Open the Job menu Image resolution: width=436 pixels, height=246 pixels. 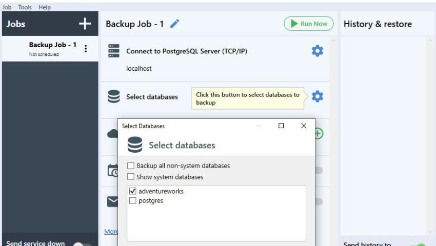click(7, 7)
